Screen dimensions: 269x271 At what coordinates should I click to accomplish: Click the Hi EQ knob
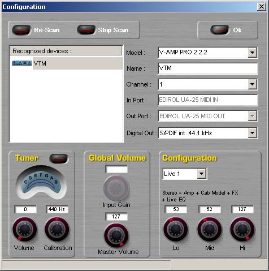tap(242, 230)
